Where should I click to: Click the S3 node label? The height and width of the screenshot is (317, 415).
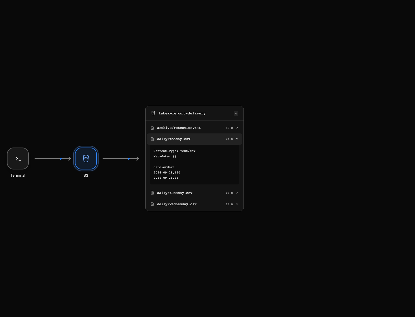tap(86, 175)
